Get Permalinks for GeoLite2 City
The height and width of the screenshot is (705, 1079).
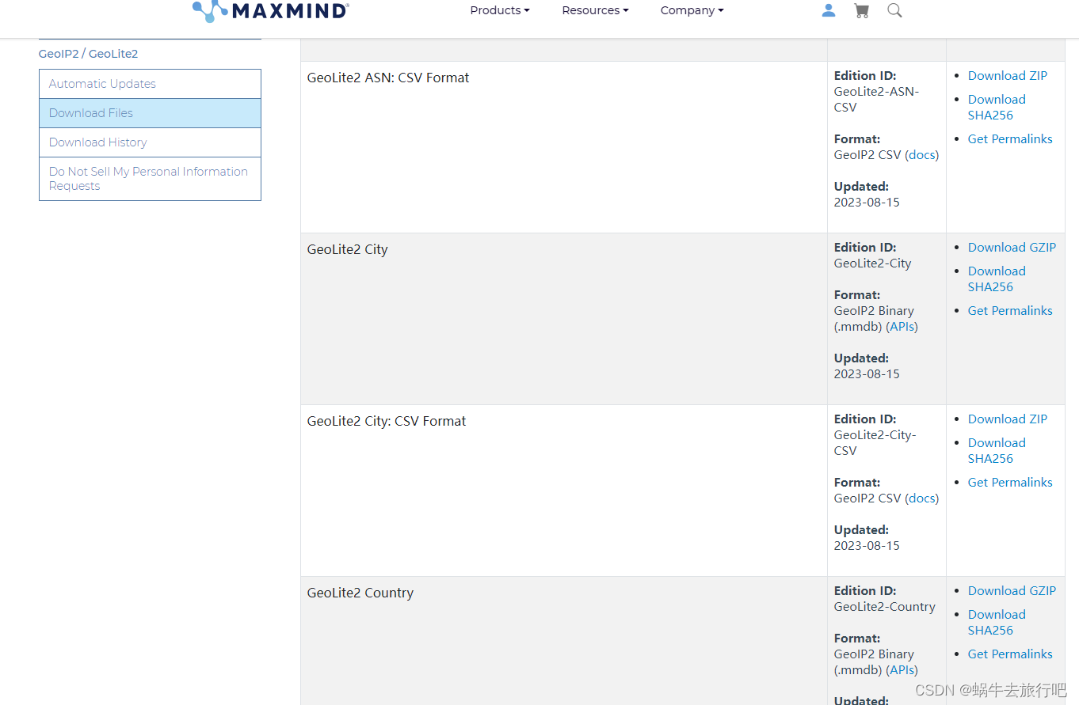(1010, 311)
